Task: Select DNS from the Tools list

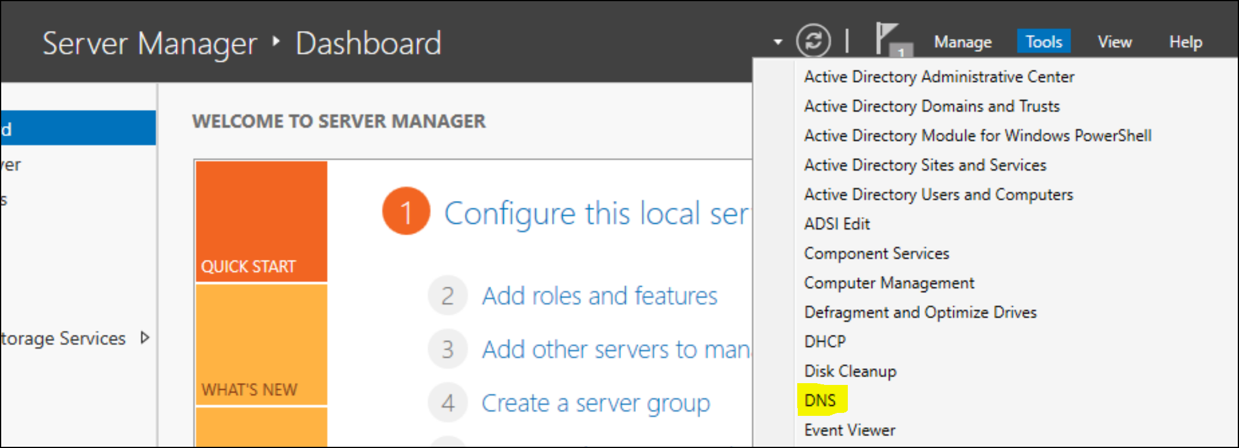Action: [820, 400]
